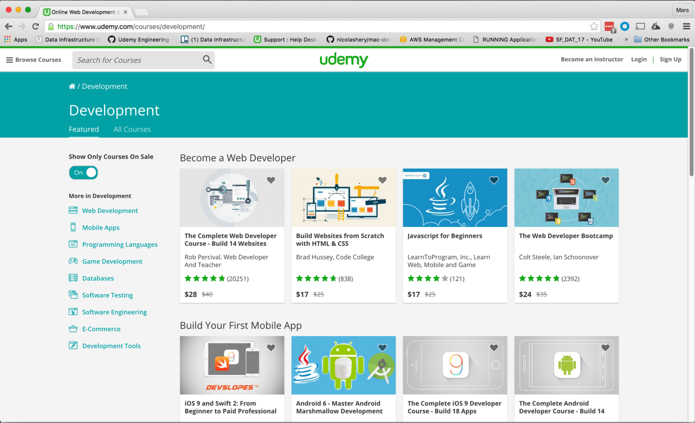
Task: Click Development in the breadcrumb
Action: [x=104, y=86]
